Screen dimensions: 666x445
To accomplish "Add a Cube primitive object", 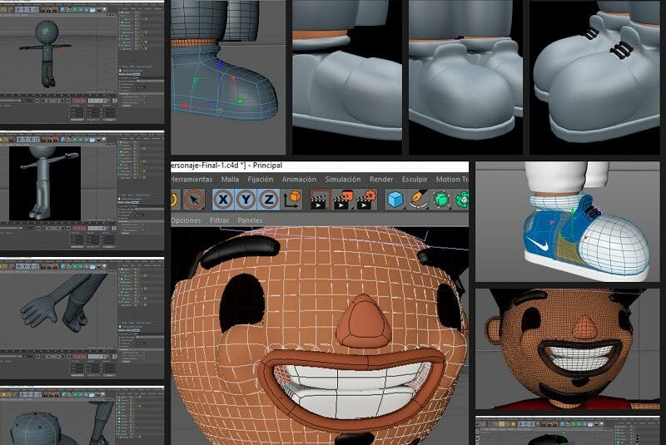I will point(396,200).
